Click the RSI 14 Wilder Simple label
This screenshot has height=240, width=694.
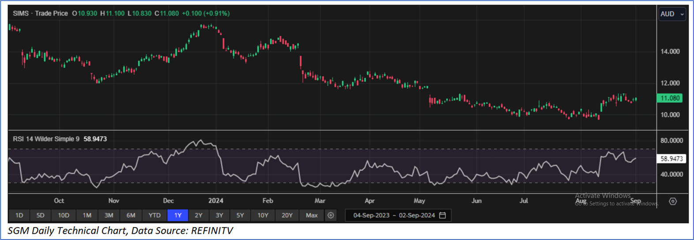click(46, 139)
